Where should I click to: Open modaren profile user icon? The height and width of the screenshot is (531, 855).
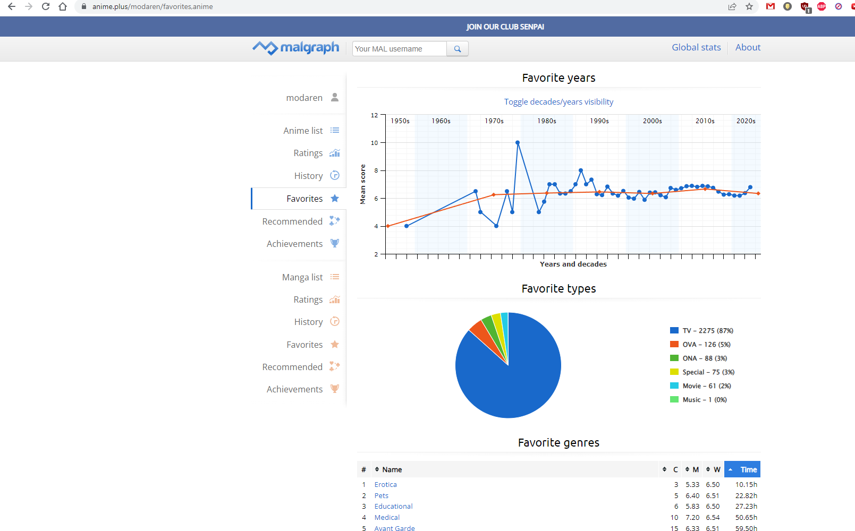(335, 97)
